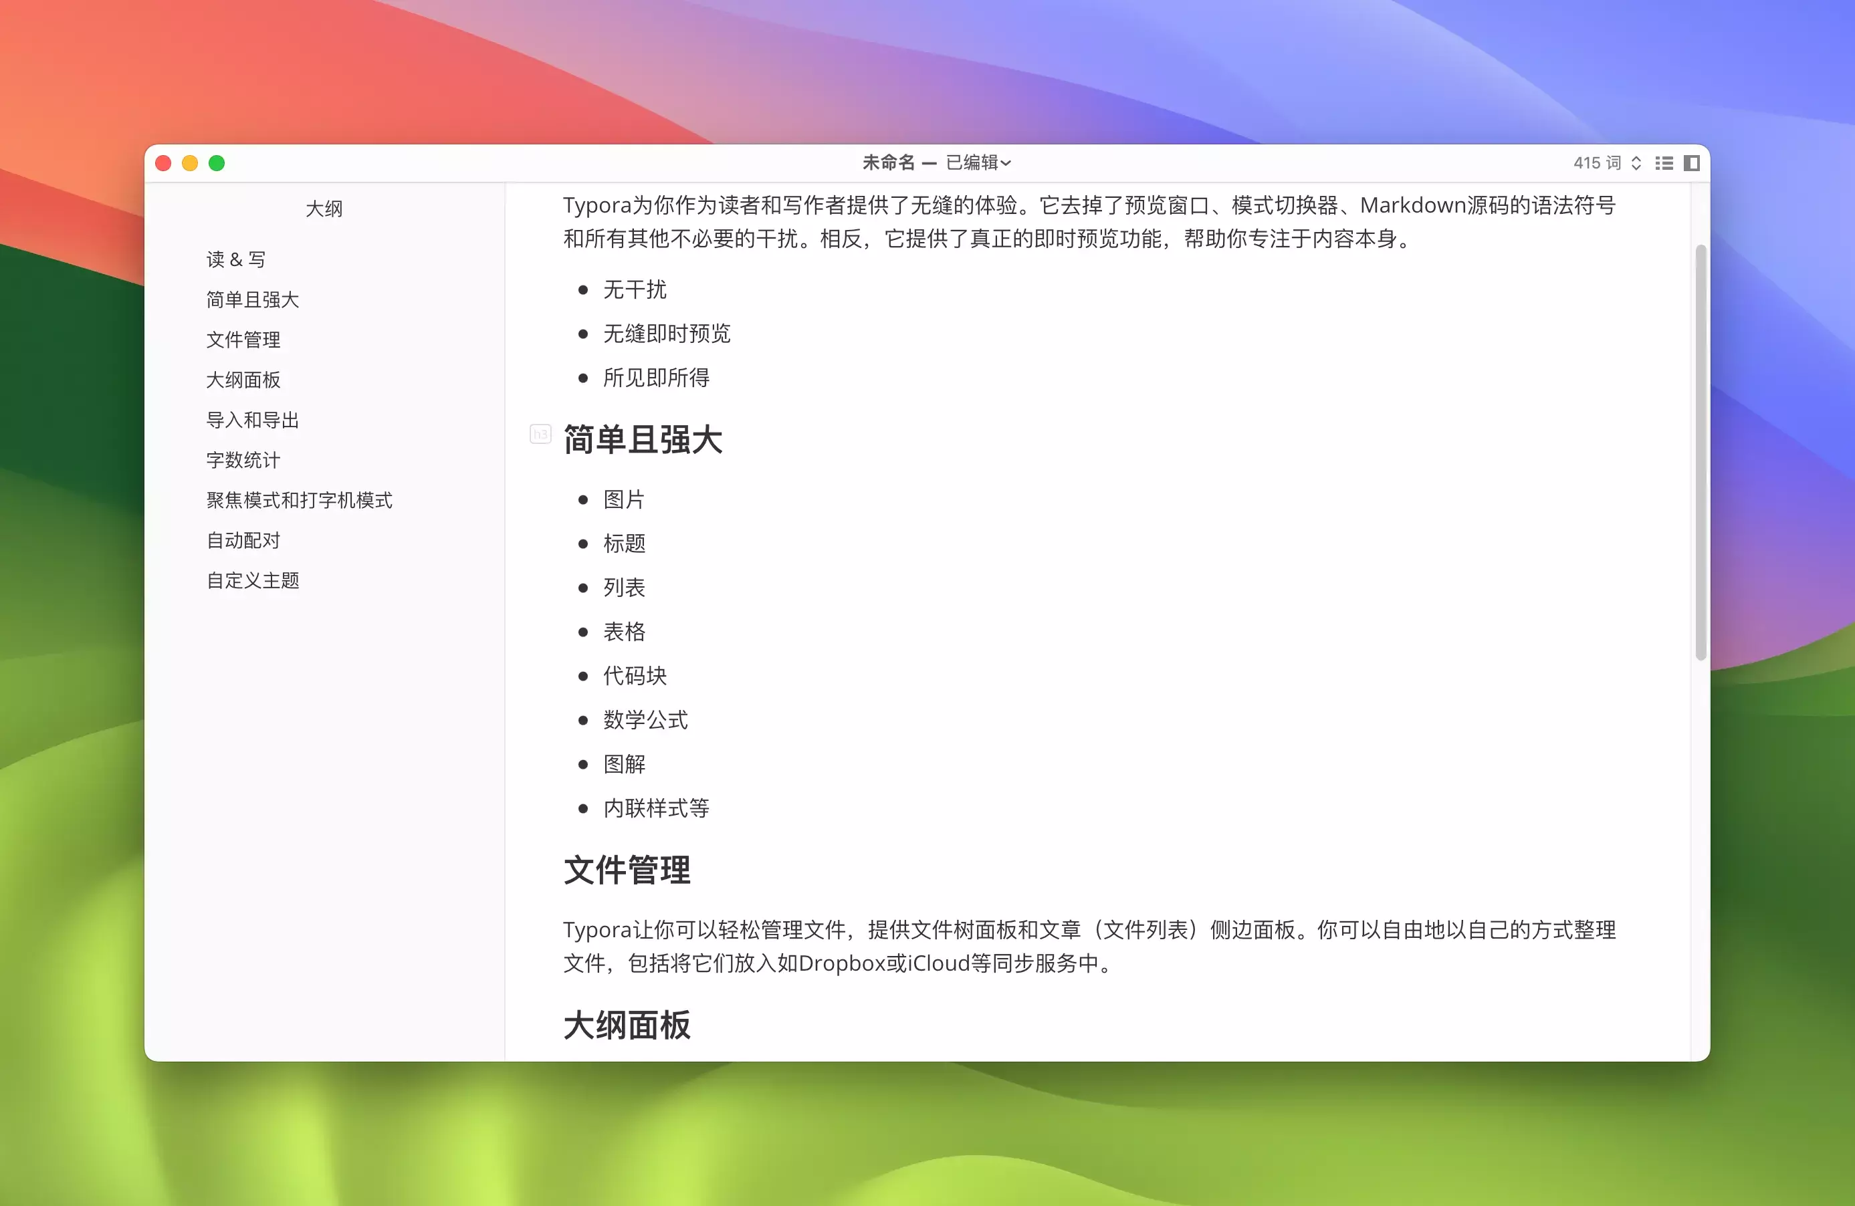
Task: Expand the 已编辑 title dropdown chevron
Action: pyautogui.click(x=1006, y=163)
